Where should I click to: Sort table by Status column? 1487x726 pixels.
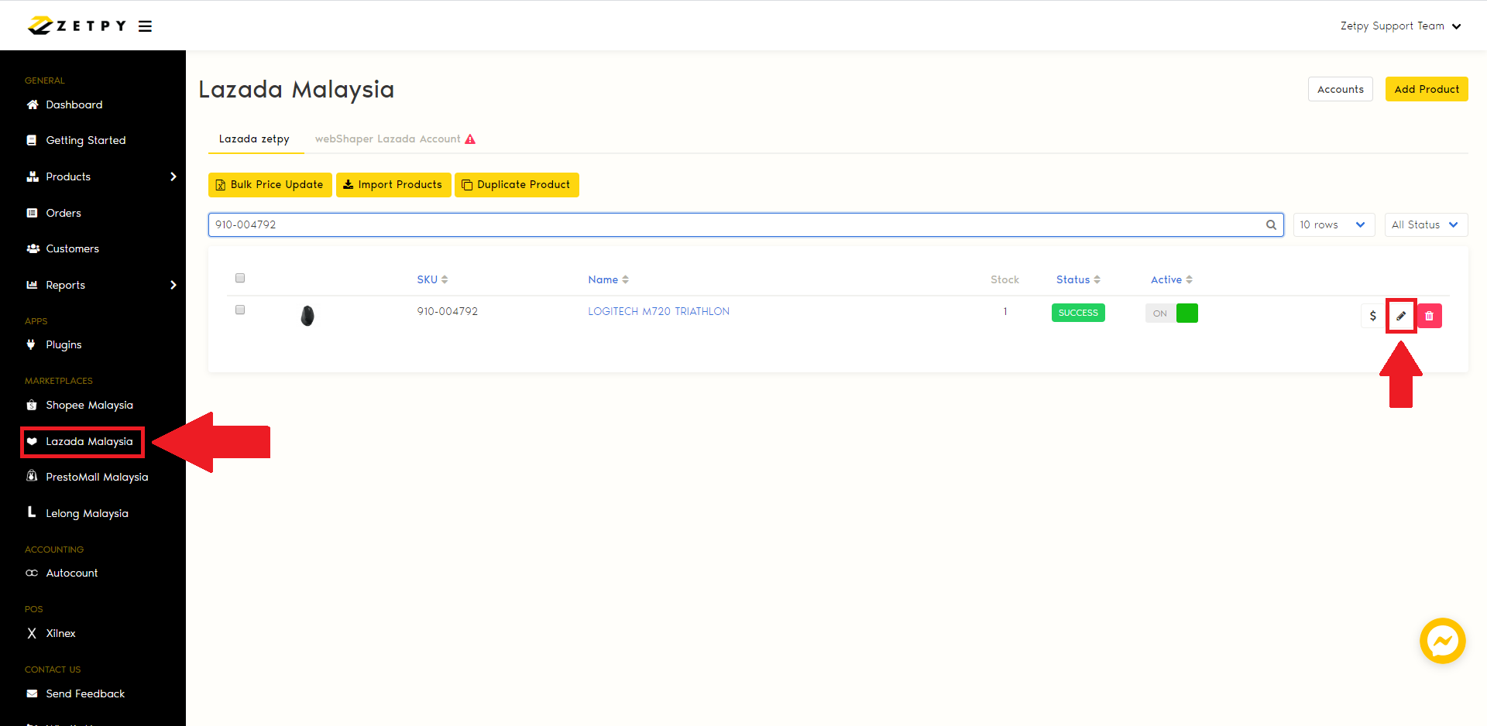tap(1078, 279)
